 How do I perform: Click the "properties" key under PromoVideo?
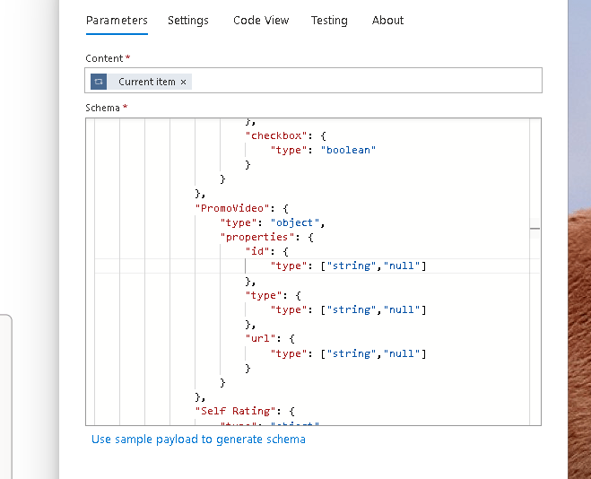pos(257,237)
